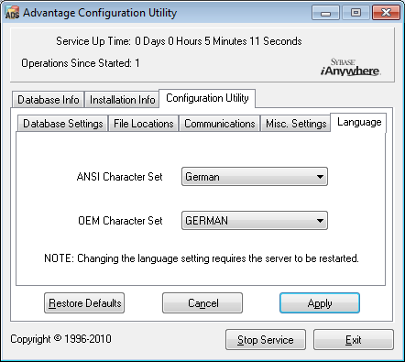Select the Language sub-tab

pyautogui.click(x=359, y=122)
